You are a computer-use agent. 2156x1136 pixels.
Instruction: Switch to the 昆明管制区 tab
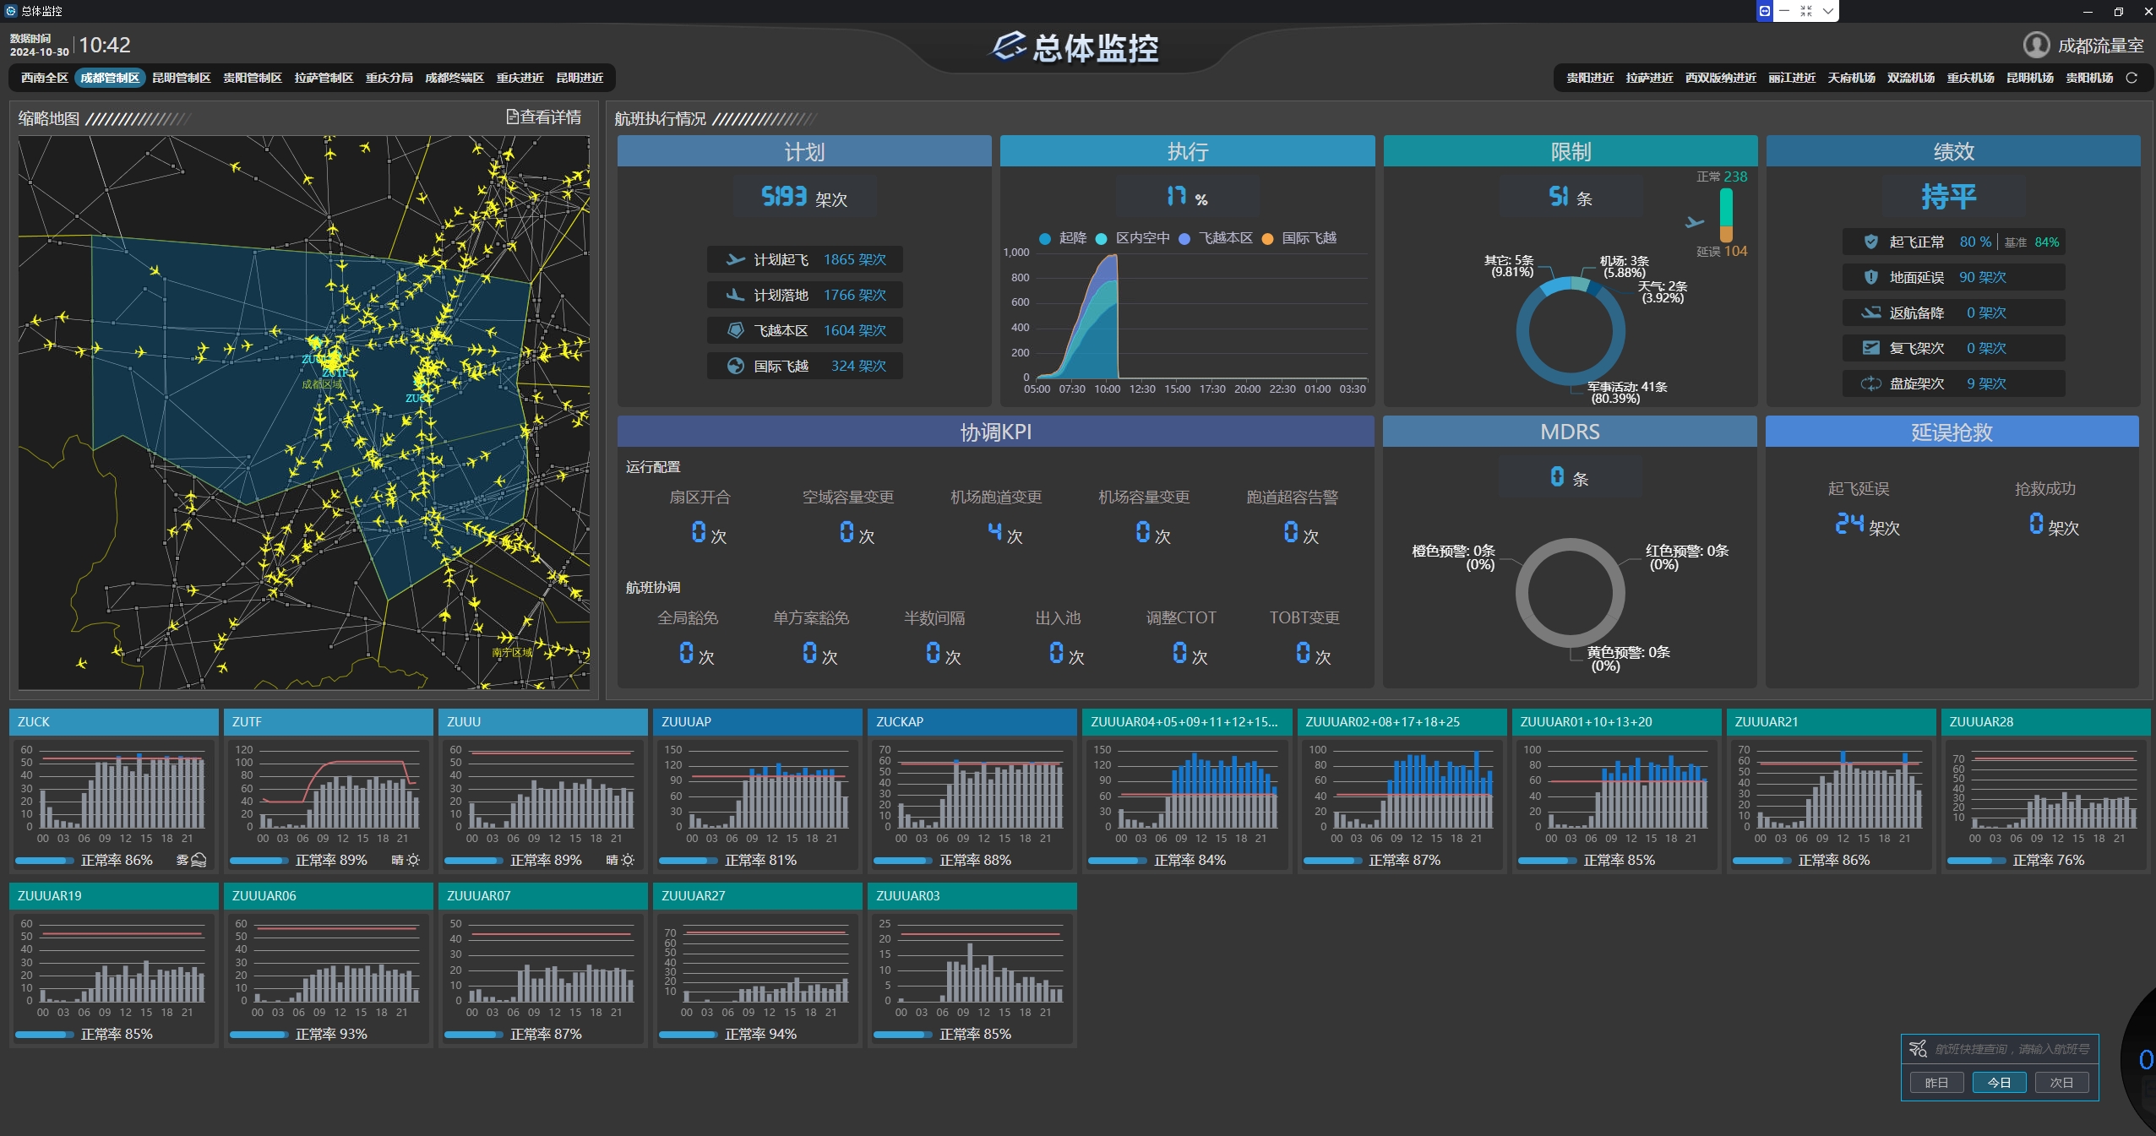tap(182, 78)
